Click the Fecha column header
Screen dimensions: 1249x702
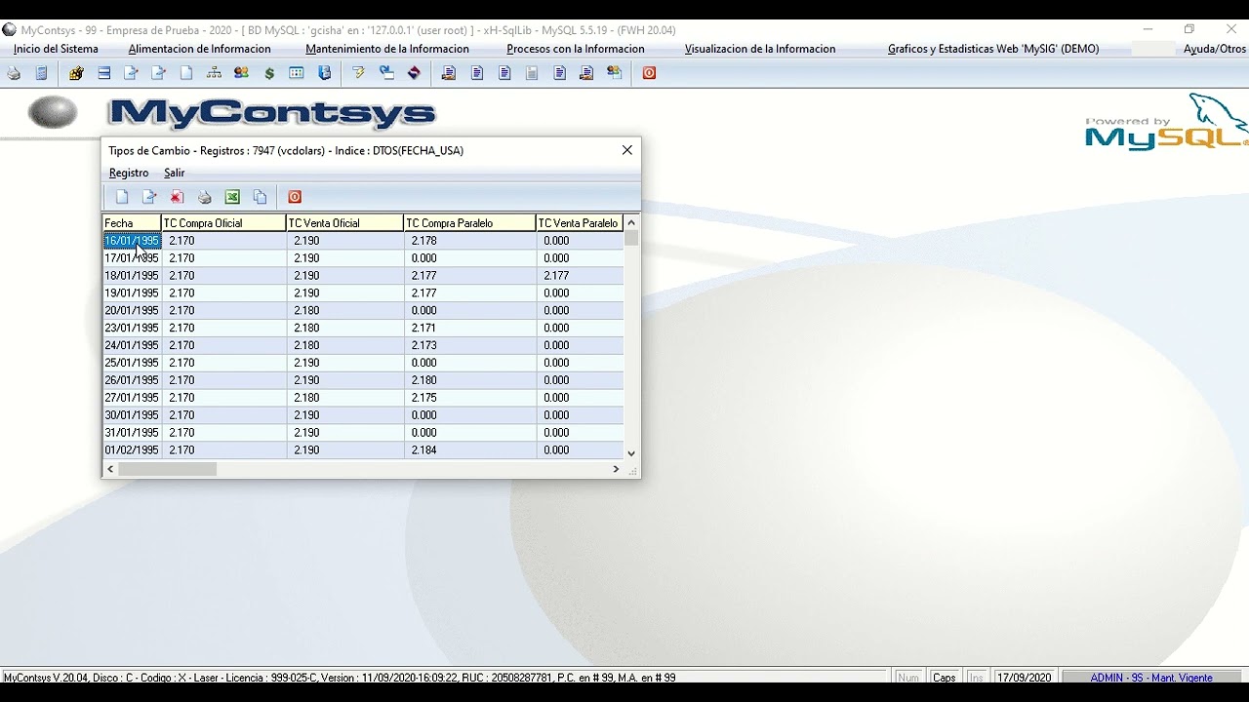click(132, 223)
